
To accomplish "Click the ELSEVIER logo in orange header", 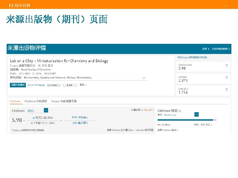I will pyautogui.click(x=20, y=6).
